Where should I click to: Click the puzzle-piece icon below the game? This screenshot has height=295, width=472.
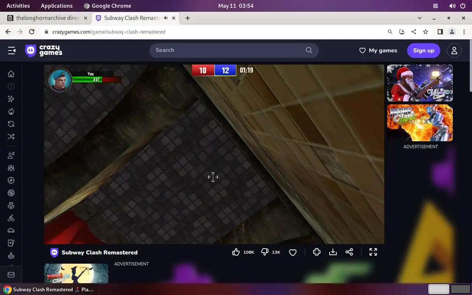[316, 252]
